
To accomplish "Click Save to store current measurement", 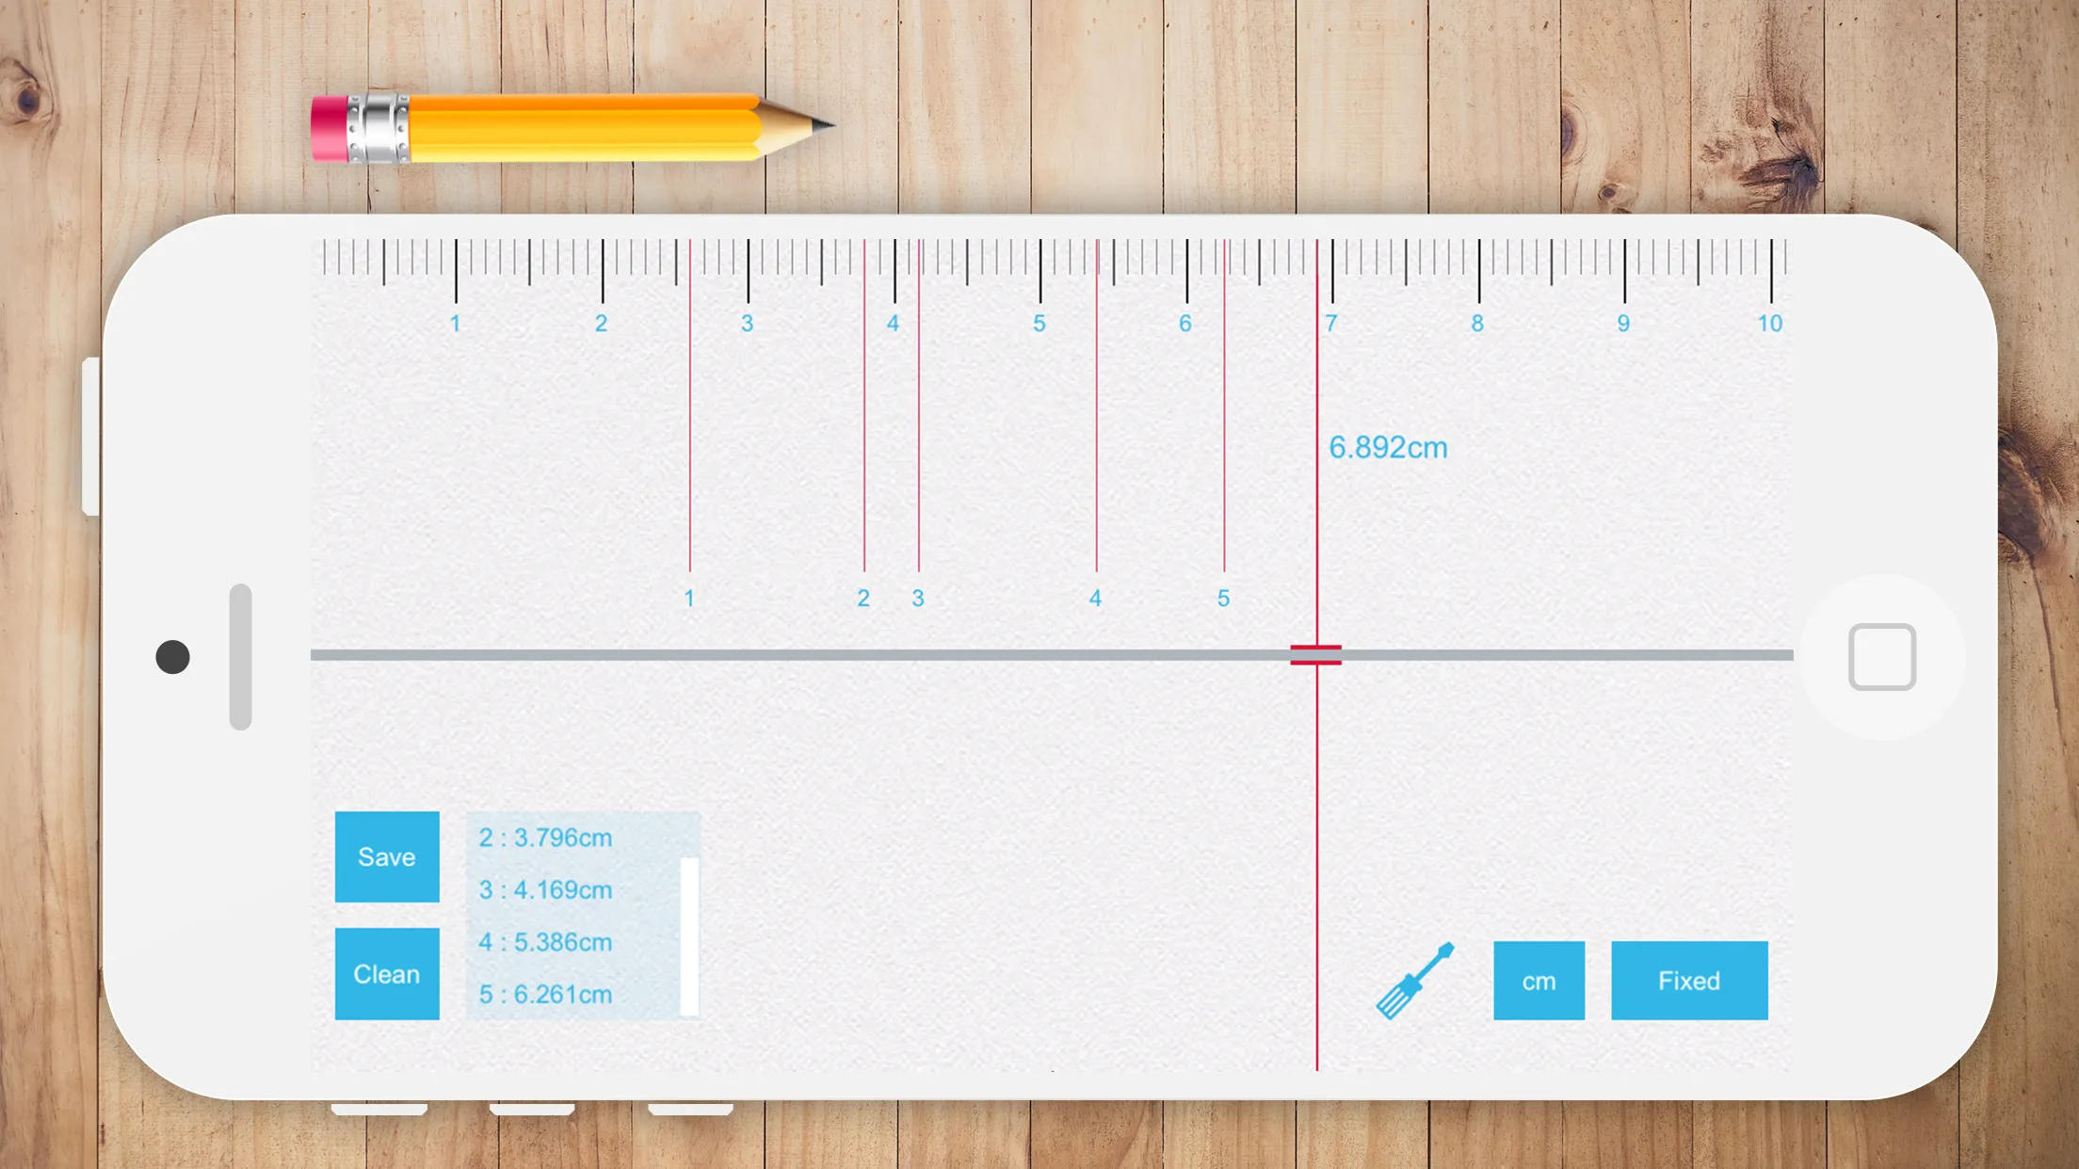I will [385, 857].
